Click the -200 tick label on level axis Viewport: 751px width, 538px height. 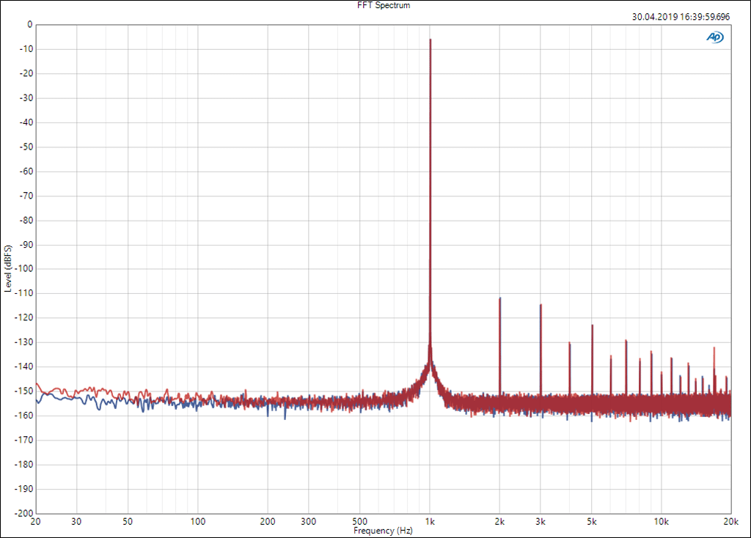pos(25,513)
